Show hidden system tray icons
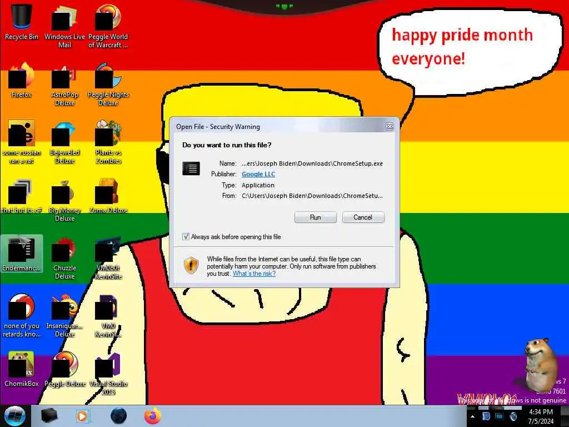This screenshot has height=427, width=569. tap(472, 416)
